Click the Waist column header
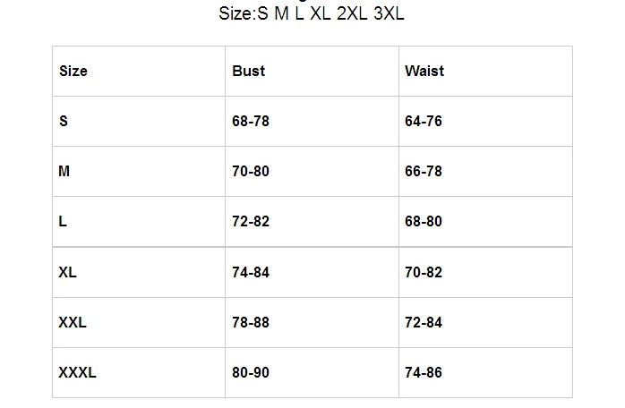Viewport: 625px width, 408px height. [485, 71]
